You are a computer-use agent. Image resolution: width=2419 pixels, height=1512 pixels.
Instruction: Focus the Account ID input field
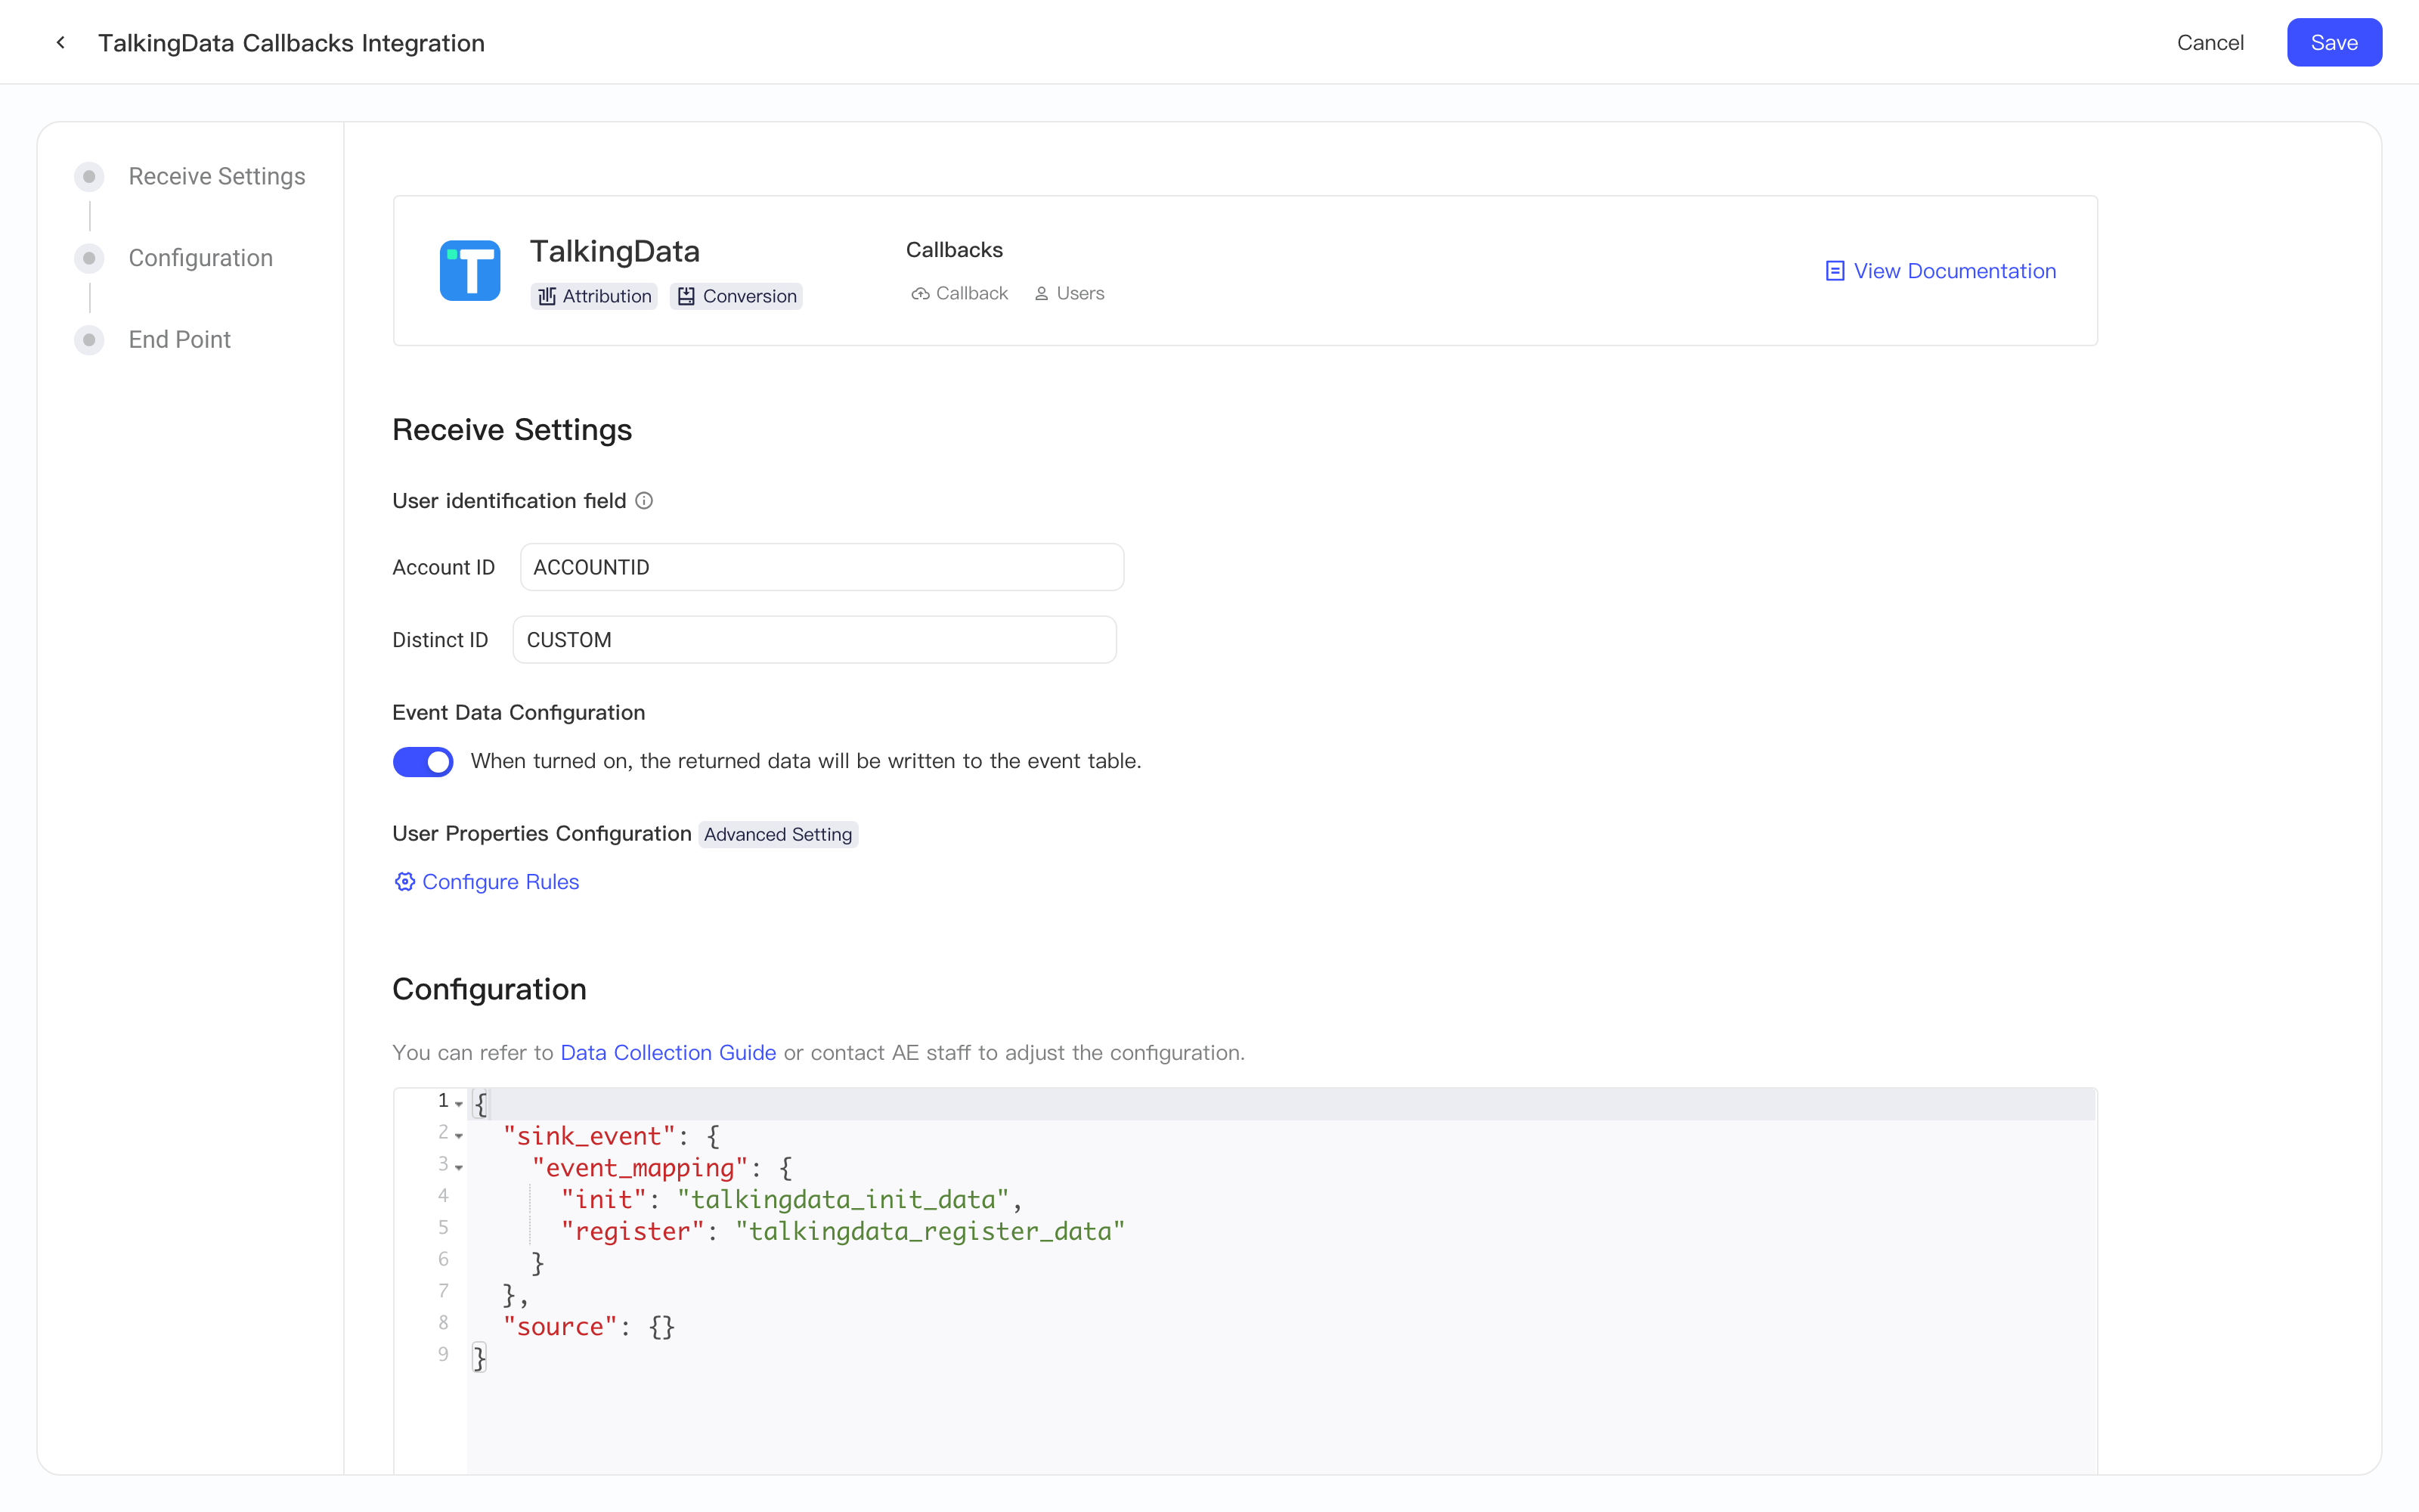point(822,567)
